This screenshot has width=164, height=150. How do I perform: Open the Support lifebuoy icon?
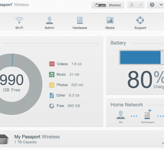coord(140,20)
